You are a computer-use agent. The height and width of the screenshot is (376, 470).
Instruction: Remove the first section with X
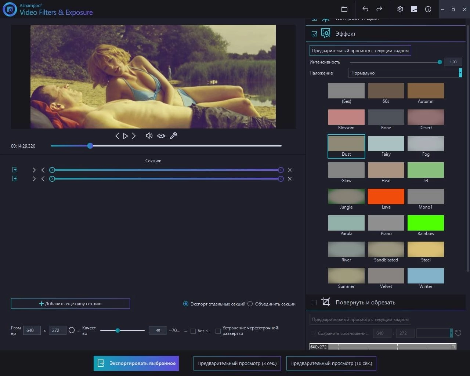pyautogui.click(x=290, y=170)
